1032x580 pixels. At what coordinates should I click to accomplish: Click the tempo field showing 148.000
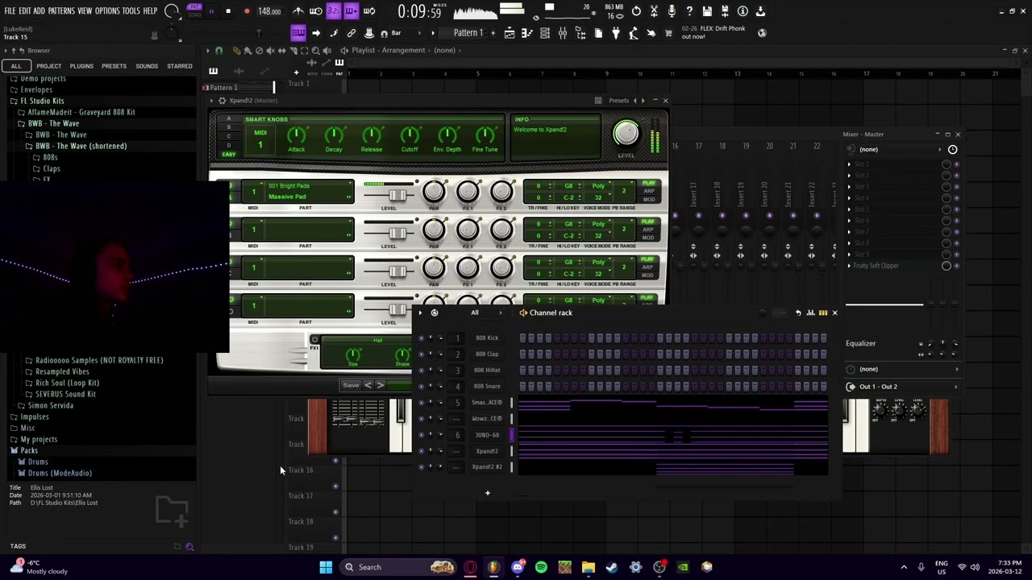pos(269,11)
